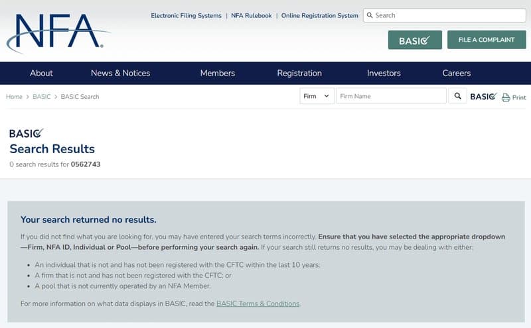Open the Electronic Filing Systems link
531x328 pixels.
186,15
